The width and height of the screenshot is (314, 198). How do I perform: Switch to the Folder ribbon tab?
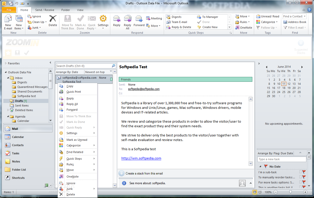tap(66, 10)
